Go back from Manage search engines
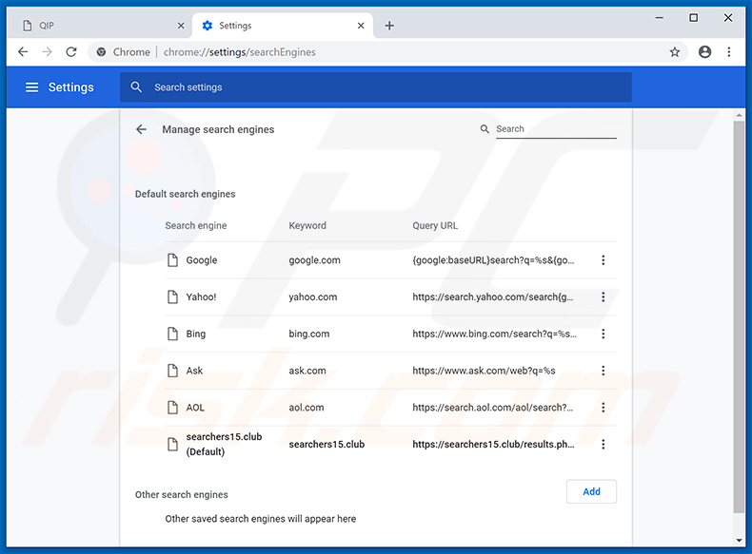 pyautogui.click(x=141, y=129)
